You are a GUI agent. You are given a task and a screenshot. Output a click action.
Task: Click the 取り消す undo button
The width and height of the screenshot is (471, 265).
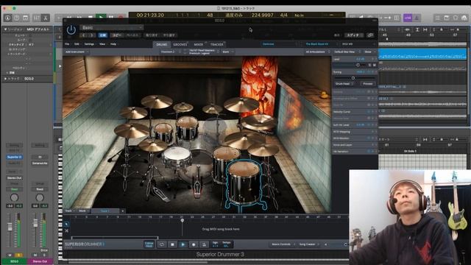[x=152, y=35]
